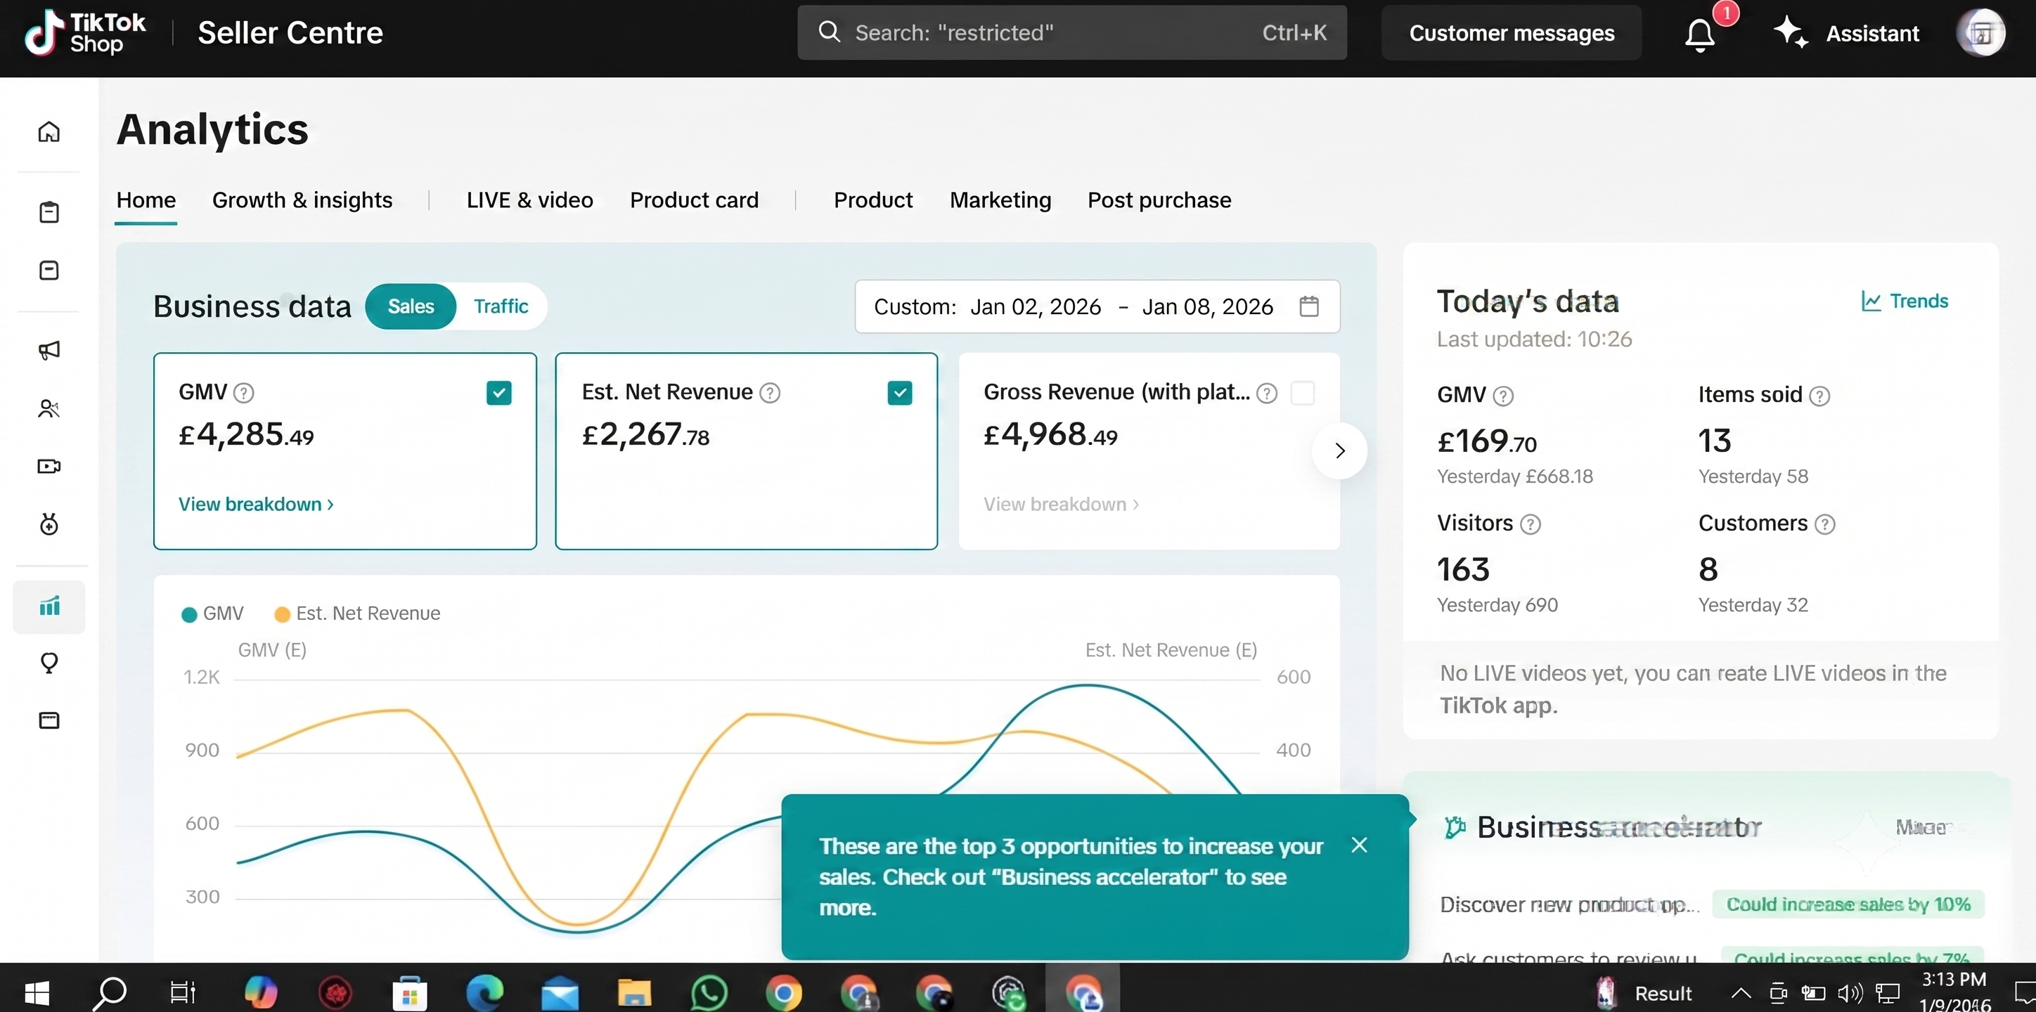
Task: Open the Mail app from the taskbar
Action: click(x=560, y=993)
